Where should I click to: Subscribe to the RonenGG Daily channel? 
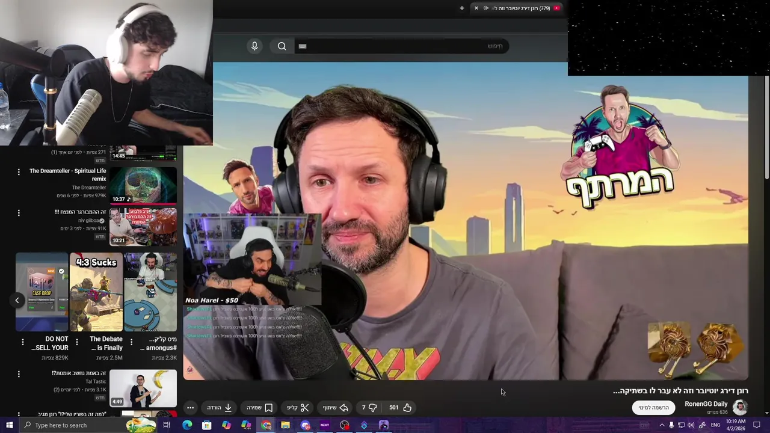(654, 408)
